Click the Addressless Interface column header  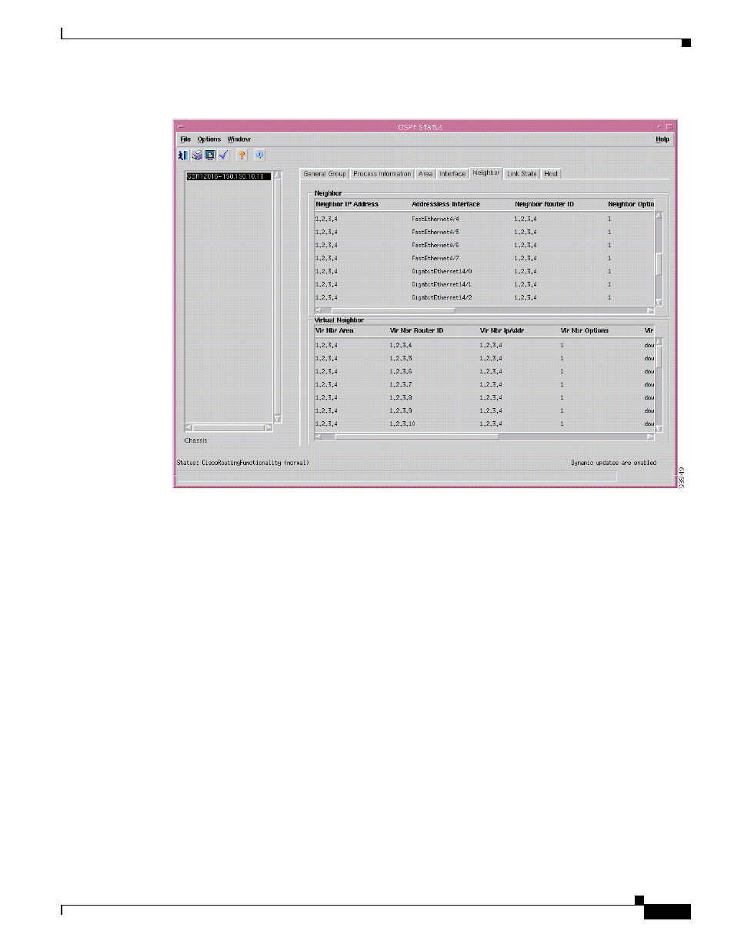[445, 204]
